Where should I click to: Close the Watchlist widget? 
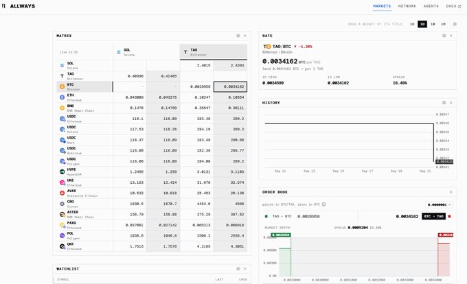pyautogui.click(x=244, y=269)
